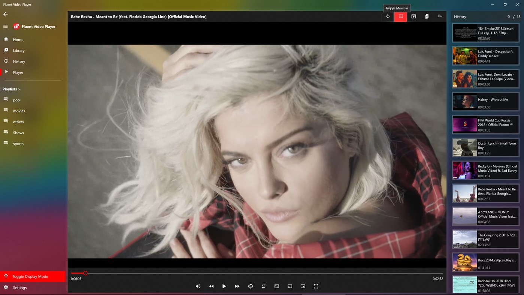Image resolution: width=524 pixels, height=295 pixels.
Task: Add current video to a playlist
Action: point(440,16)
